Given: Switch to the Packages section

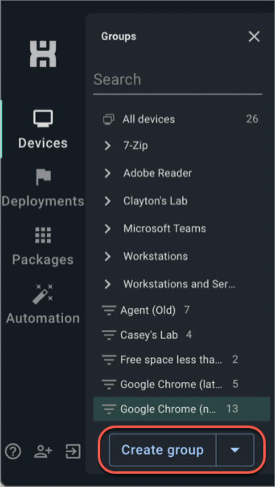Looking at the screenshot, I should coord(43,259).
